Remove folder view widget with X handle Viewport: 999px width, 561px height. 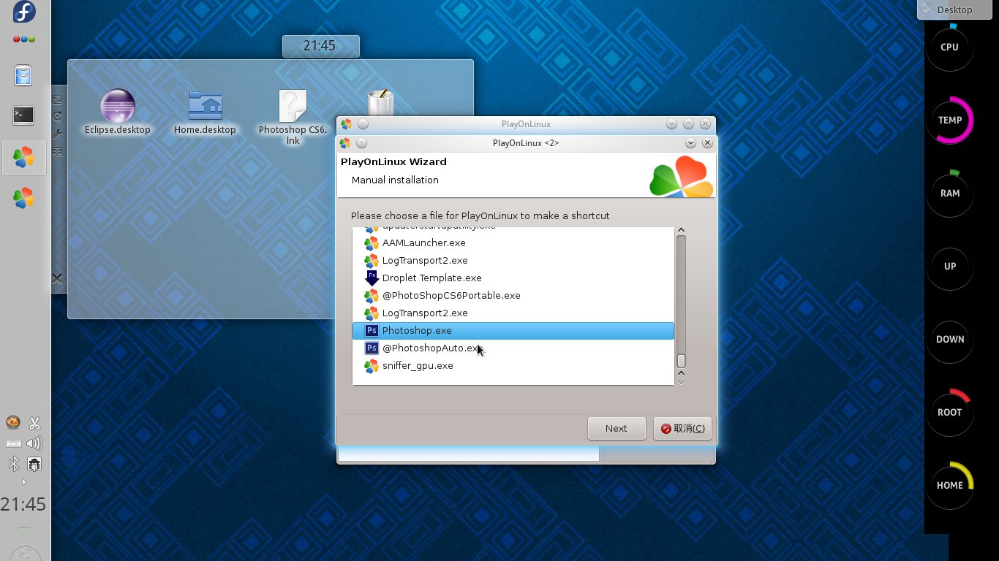(57, 278)
